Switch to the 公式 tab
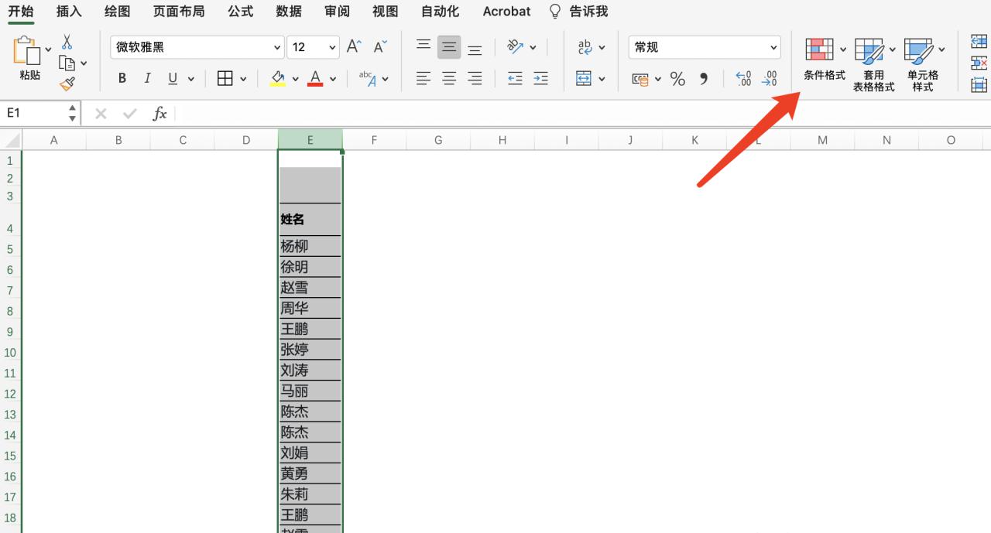 (x=240, y=11)
